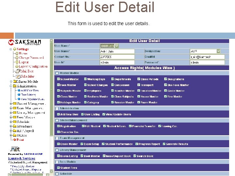Click the Home link in tree
Viewport: 235px width, 176px height.
[x=23, y=53]
